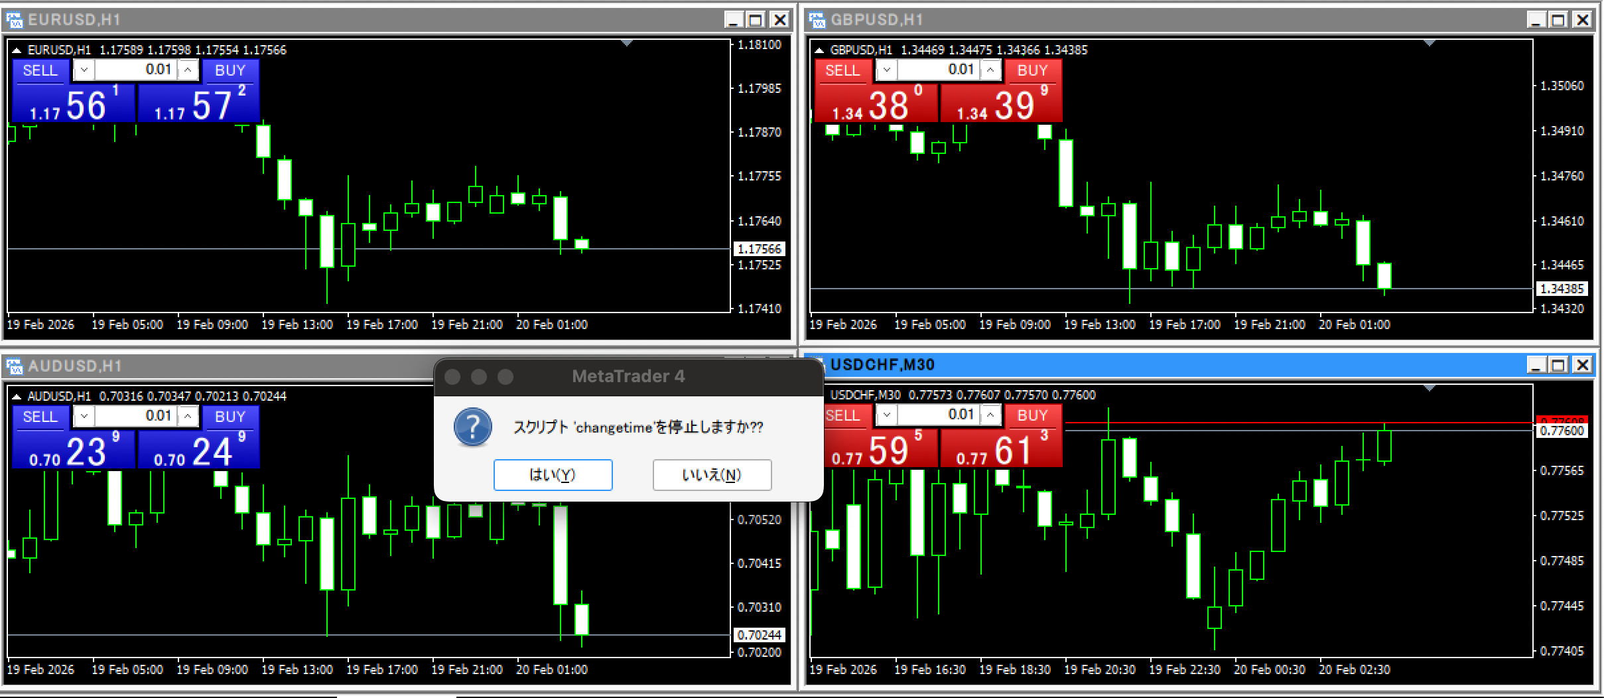This screenshot has width=1604, height=698.
Task: Confirm stopping script with はい(Y) button
Action: (x=553, y=475)
